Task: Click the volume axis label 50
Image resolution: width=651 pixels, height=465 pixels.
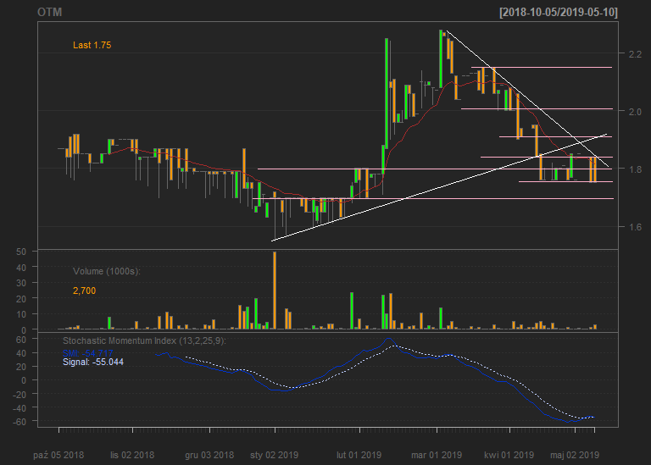Action: pos(20,252)
